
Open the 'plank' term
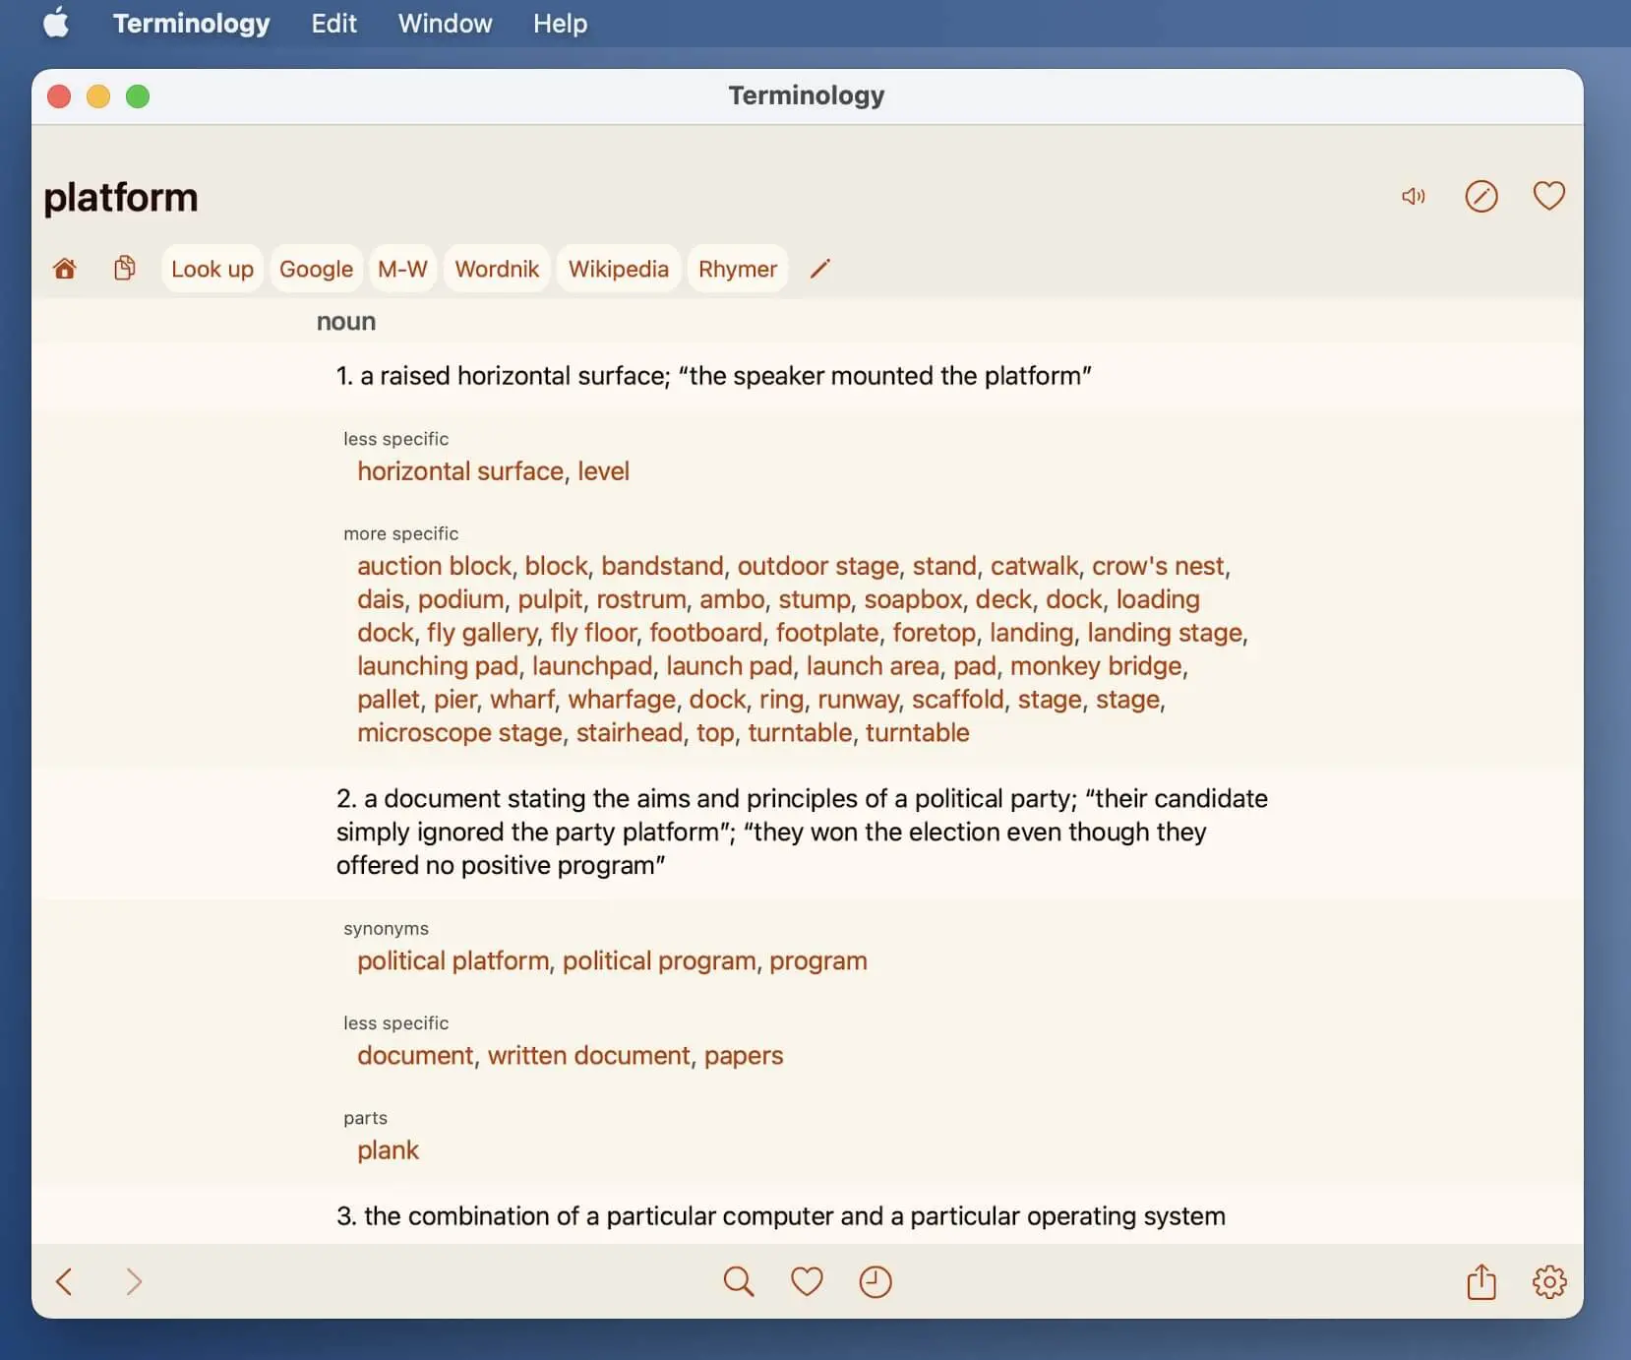pos(389,1150)
